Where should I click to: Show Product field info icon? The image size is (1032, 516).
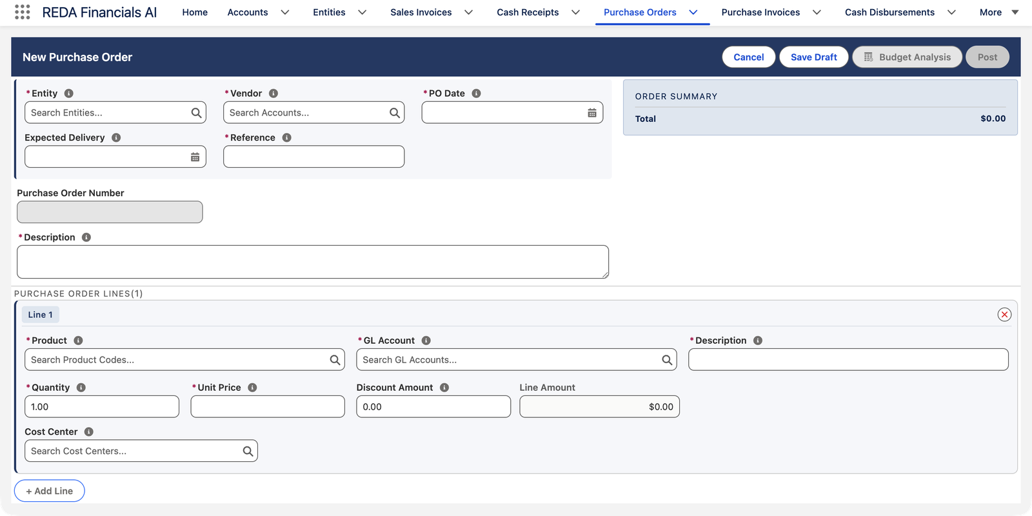click(x=78, y=341)
